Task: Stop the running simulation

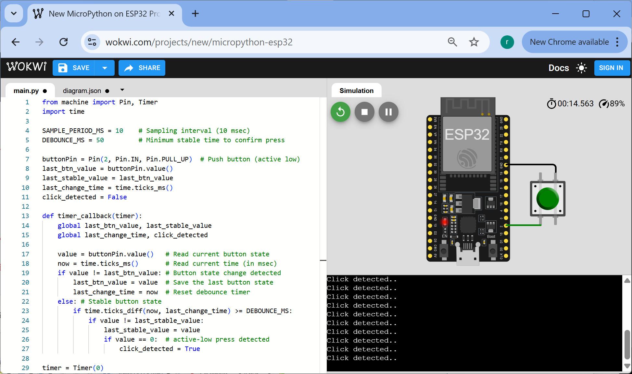Action: pyautogui.click(x=364, y=112)
